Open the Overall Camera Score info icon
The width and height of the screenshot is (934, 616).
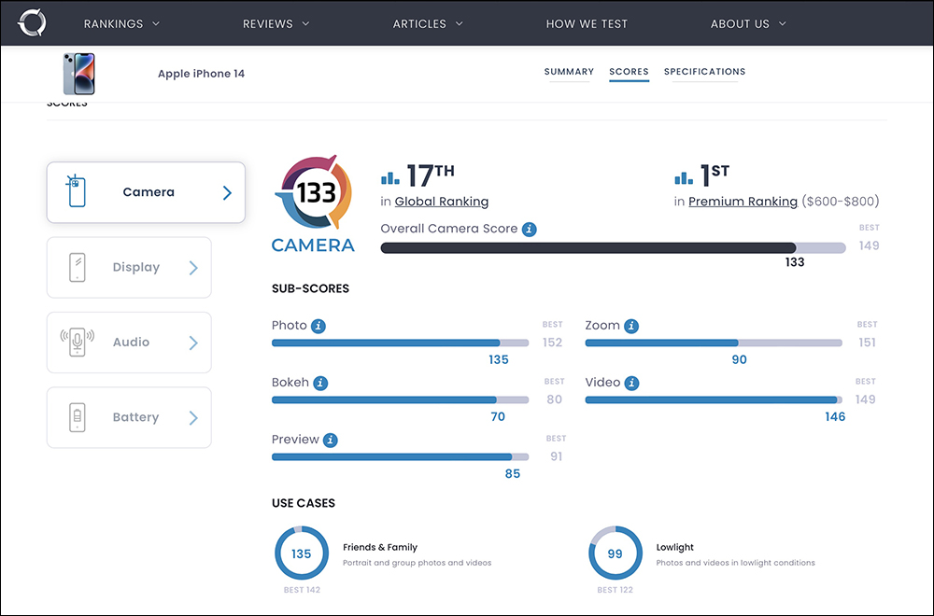coord(529,230)
